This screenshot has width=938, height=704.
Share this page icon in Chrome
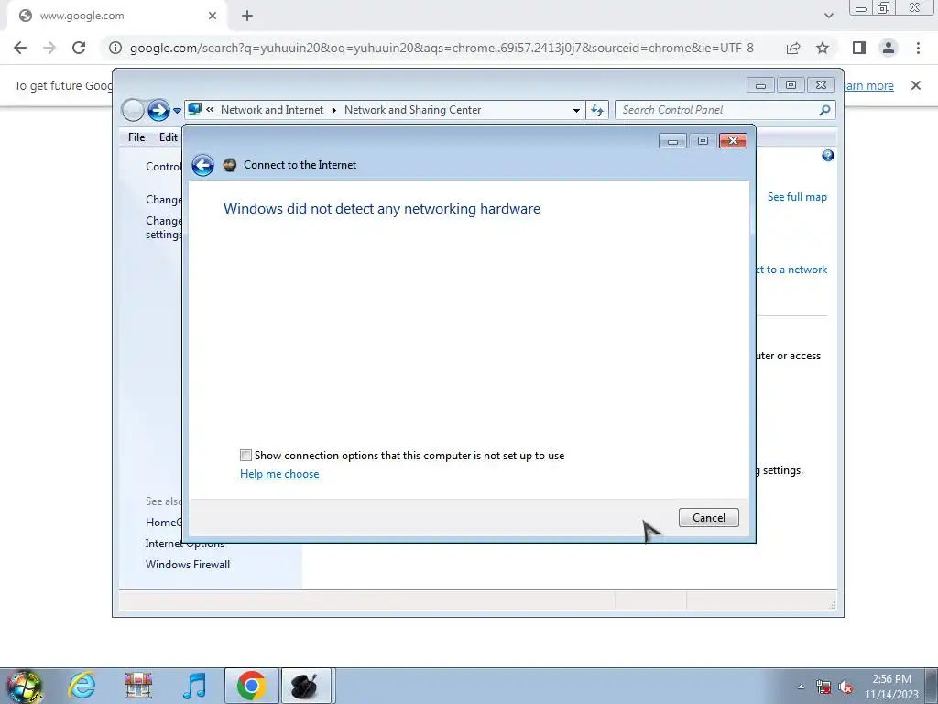click(x=793, y=48)
